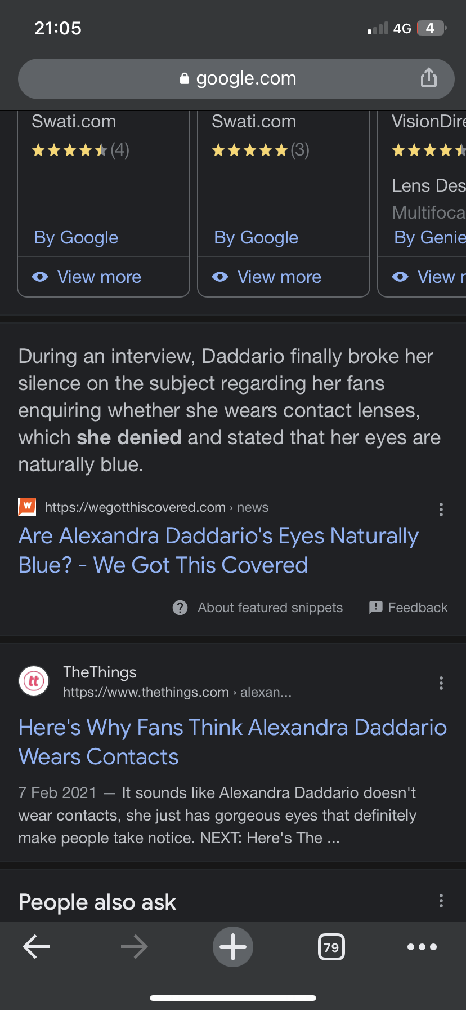The height and width of the screenshot is (1010, 466).
Task: Tap the Feedback flag icon
Action: click(x=375, y=607)
